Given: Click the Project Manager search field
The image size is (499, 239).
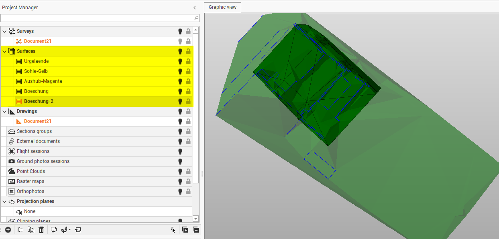Looking at the screenshot, I should pyautogui.click(x=96, y=18).
